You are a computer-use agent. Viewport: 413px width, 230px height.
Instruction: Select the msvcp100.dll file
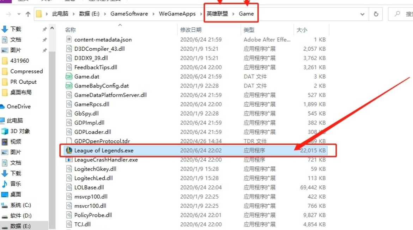point(91,197)
